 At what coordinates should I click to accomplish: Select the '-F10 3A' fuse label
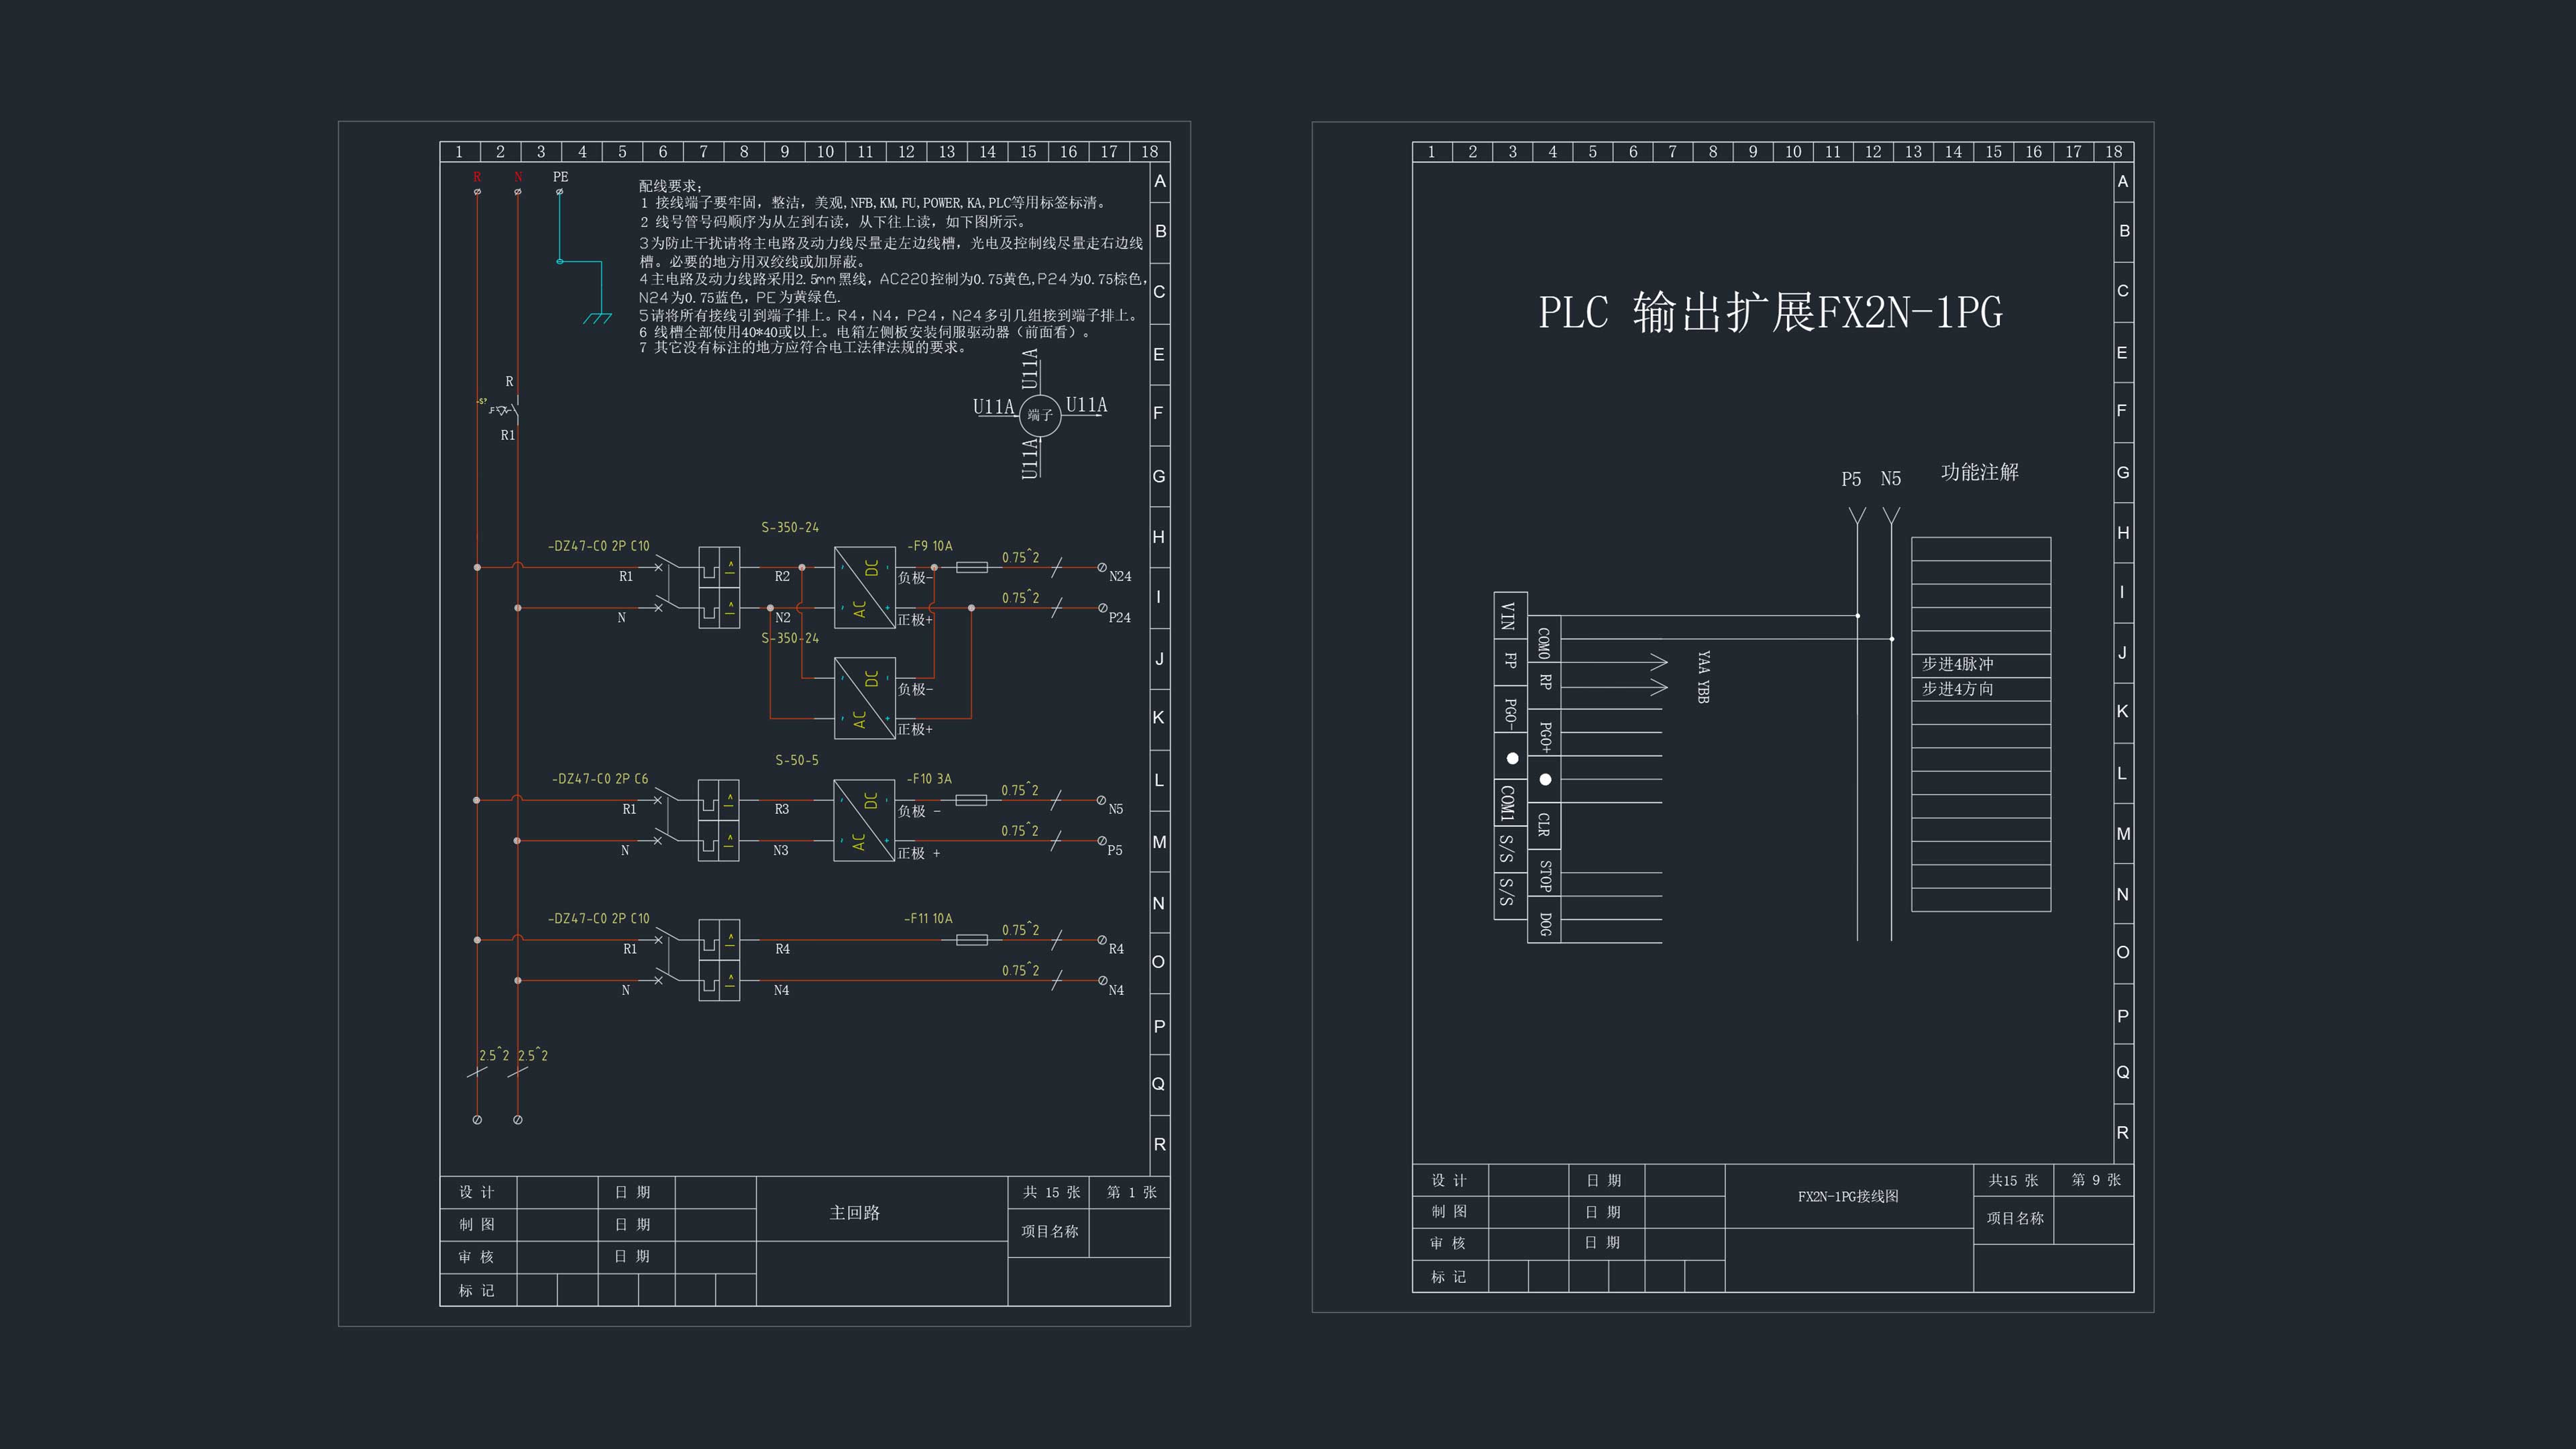(930, 779)
